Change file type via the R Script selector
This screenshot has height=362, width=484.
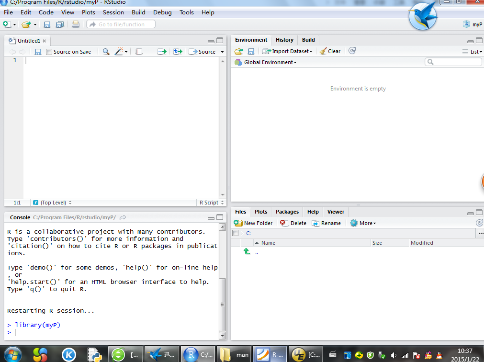[212, 203]
